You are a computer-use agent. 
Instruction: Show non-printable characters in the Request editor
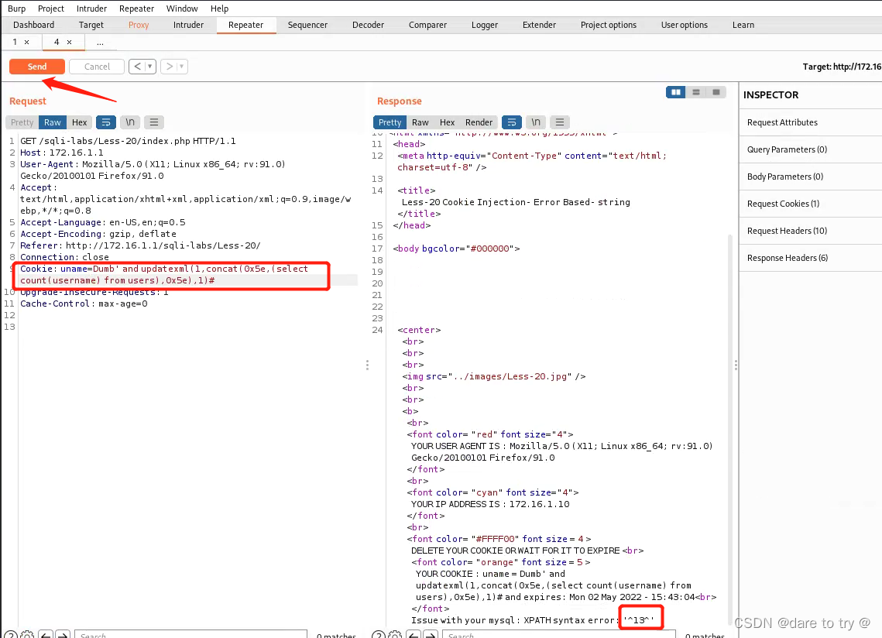pyautogui.click(x=130, y=122)
